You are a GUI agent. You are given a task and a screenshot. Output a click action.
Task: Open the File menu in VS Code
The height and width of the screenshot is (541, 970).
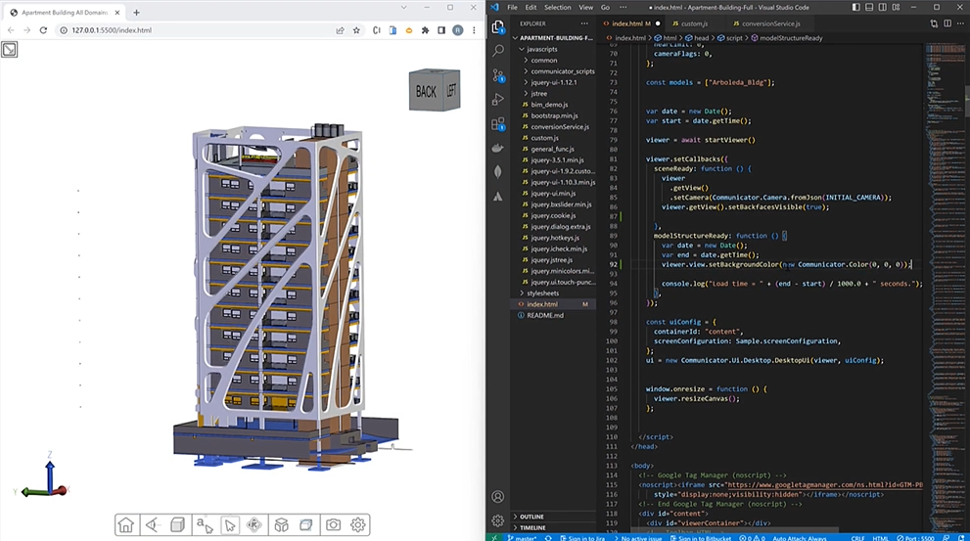coord(512,8)
